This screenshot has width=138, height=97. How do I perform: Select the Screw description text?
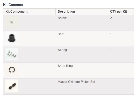[62, 18]
